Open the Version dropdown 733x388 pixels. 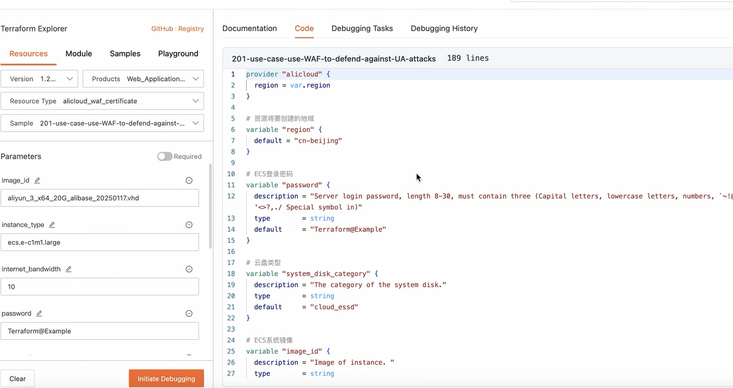39,79
